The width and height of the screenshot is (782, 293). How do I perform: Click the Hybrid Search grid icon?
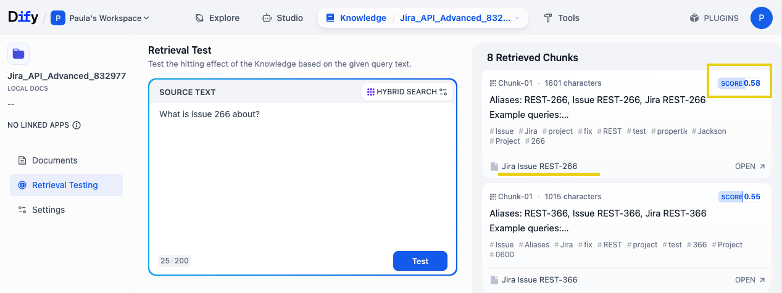click(370, 92)
